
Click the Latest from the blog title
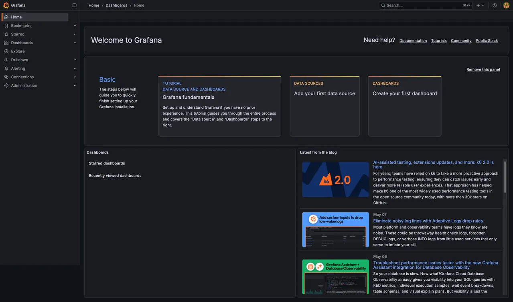318,152
